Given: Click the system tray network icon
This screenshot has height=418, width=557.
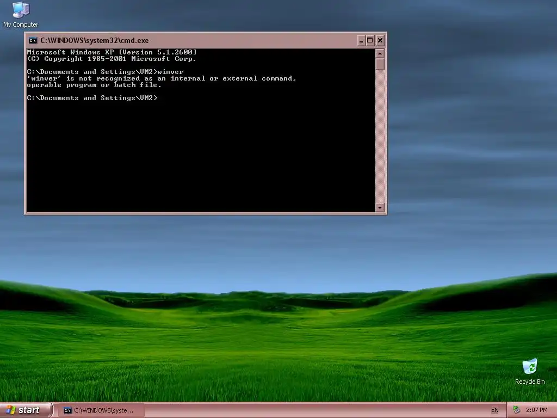Looking at the screenshot, I should click(516, 410).
